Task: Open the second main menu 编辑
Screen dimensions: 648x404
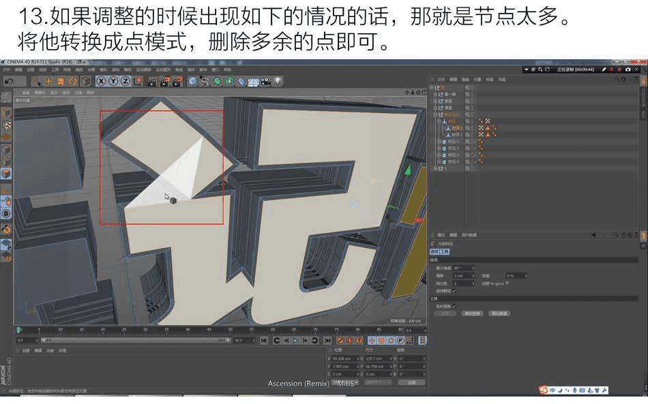Action: pyautogui.click(x=18, y=69)
